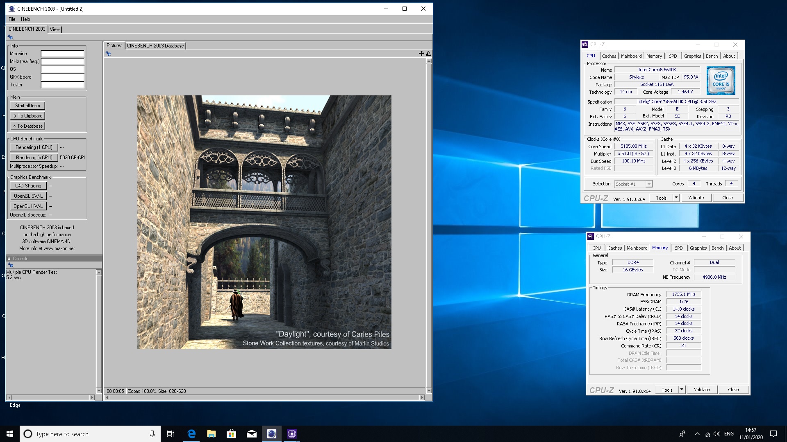Open Memory tab in upper CPU-Z
This screenshot has height=442, width=787.
pos(654,56)
